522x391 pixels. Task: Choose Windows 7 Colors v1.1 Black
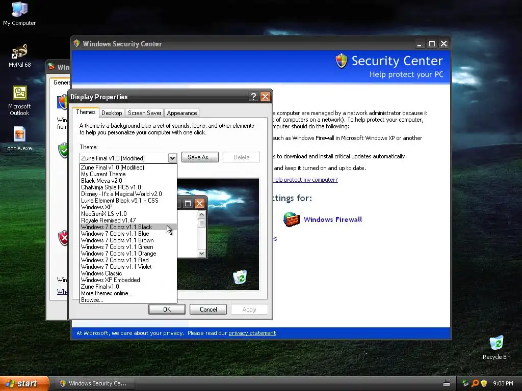click(x=128, y=227)
